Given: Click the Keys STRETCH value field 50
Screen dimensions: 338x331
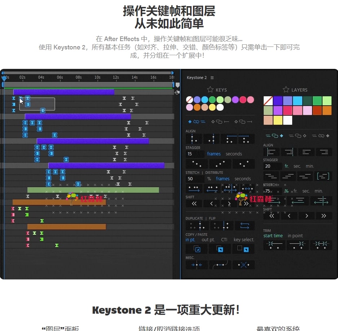Looking at the screenshot, I should tap(195, 178).
